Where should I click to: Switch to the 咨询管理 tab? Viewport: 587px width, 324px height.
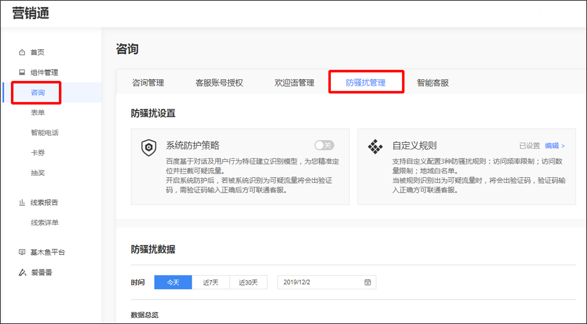[x=148, y=83]
